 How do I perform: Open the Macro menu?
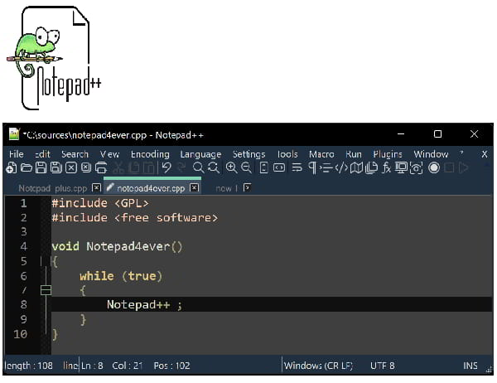pyautogui.click(x=321, y=154)
